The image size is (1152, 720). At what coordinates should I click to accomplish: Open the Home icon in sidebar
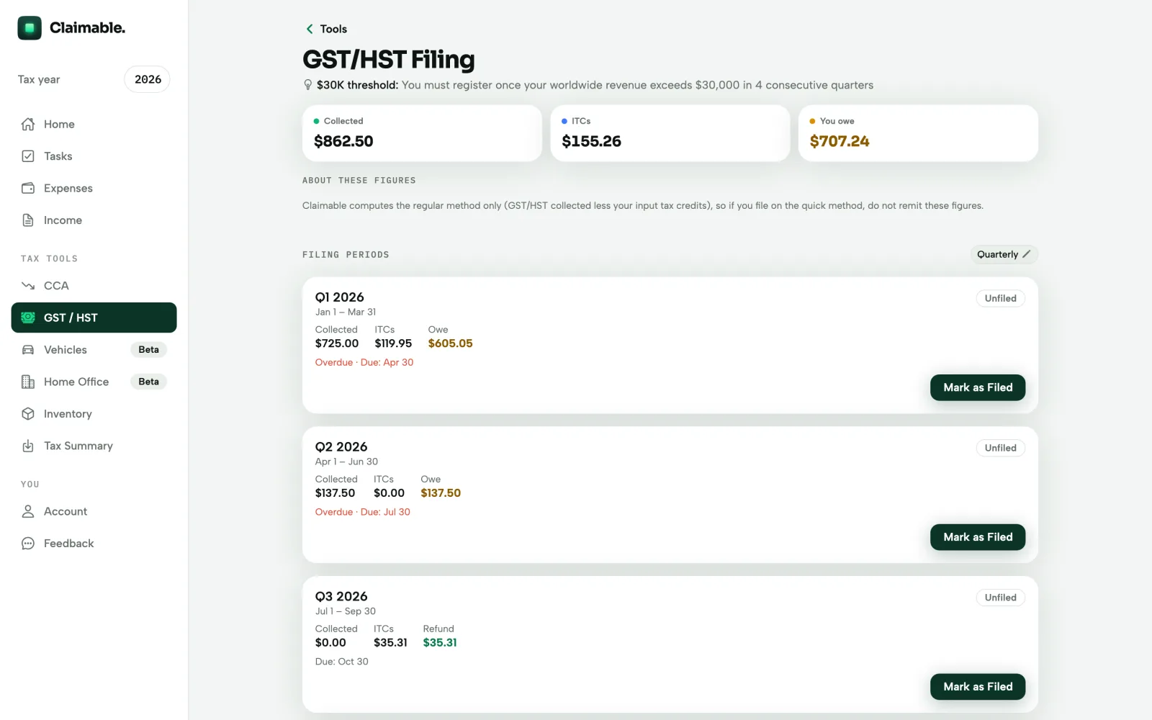(x=28, y=124)
